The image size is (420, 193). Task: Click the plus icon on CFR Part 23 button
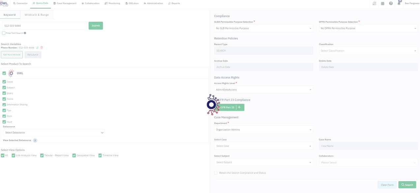(239, 107)
